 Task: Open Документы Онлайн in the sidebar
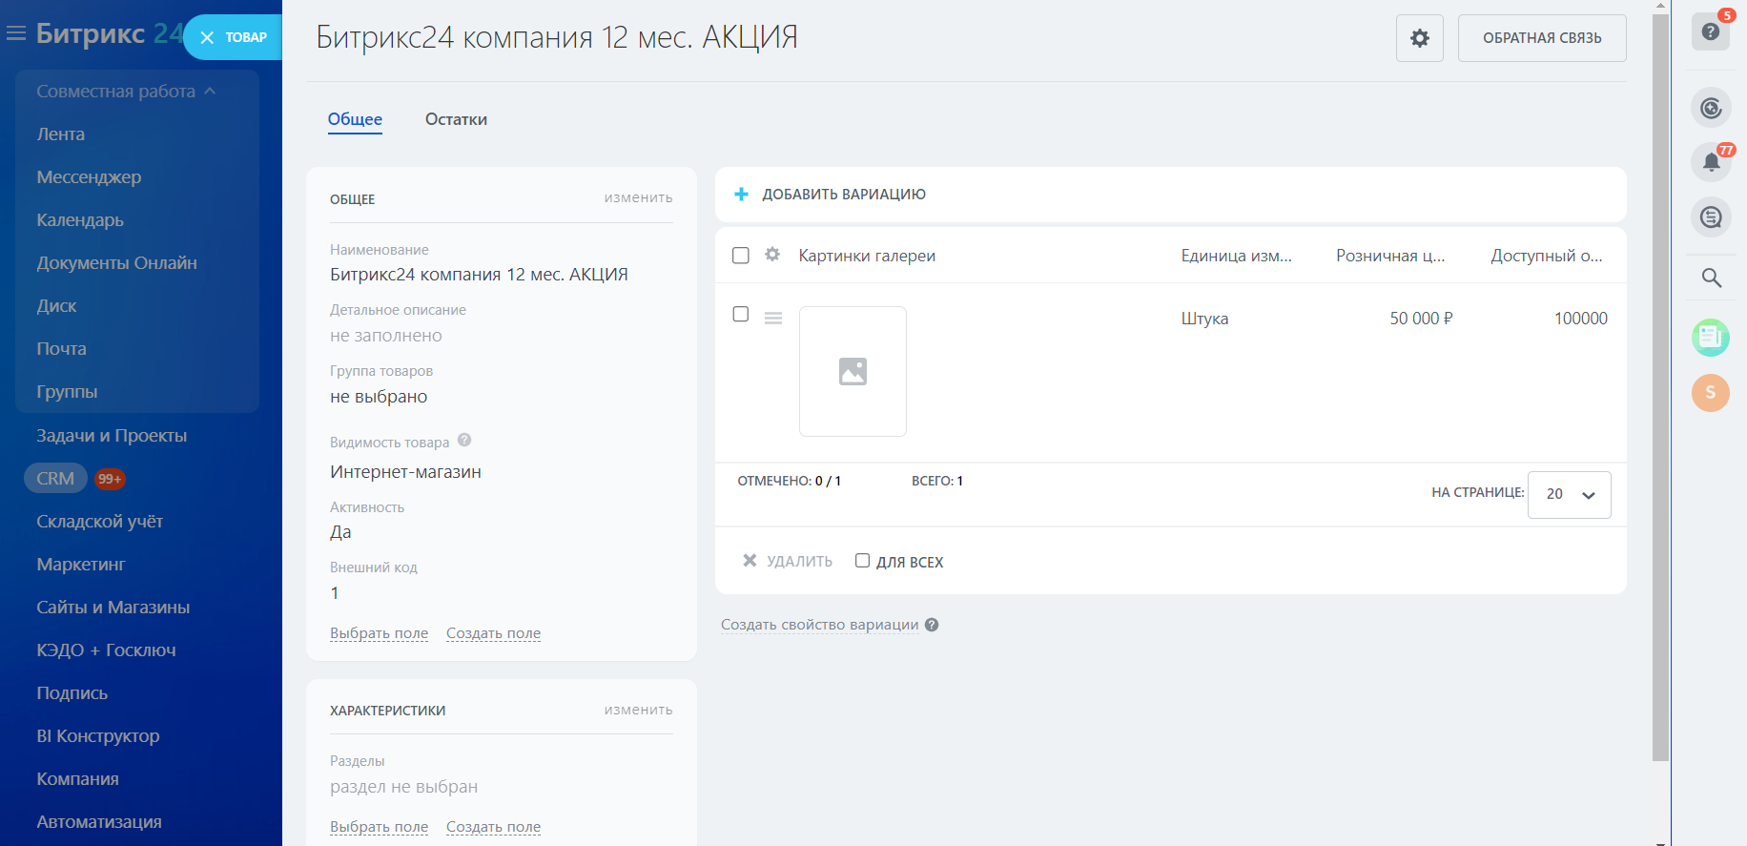(x=116, y=263)
